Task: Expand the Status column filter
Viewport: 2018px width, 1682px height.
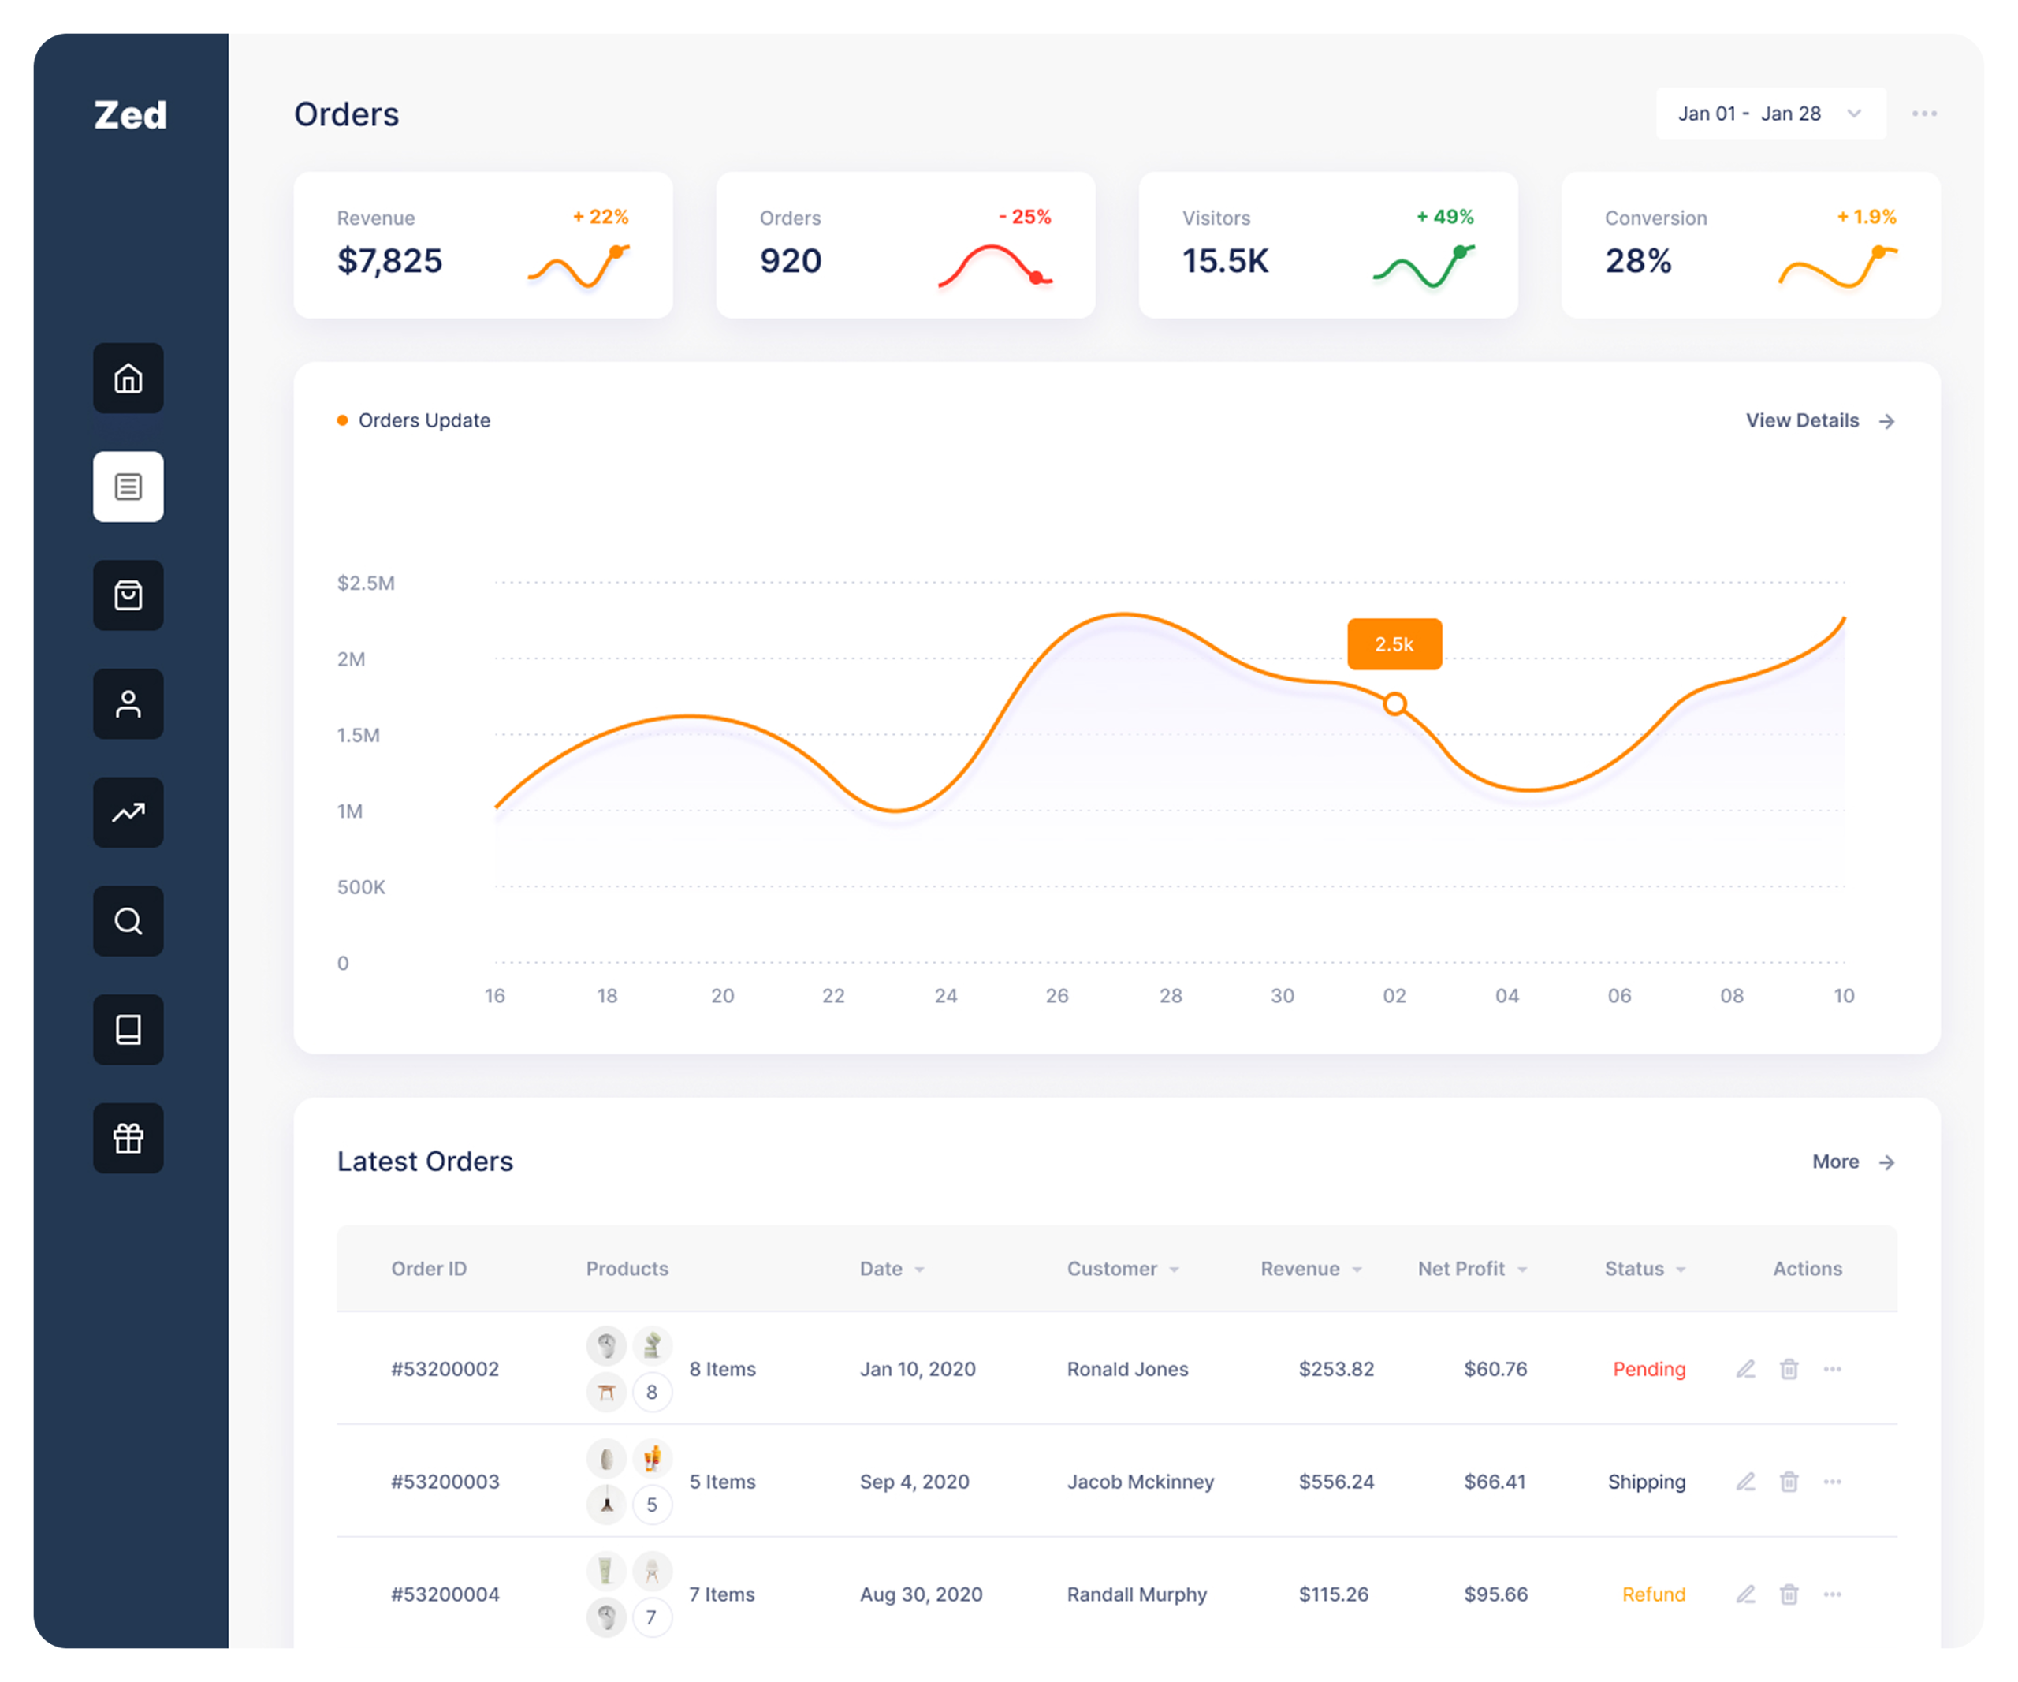Action: pyautogui.click(x=1681, y=1270)
